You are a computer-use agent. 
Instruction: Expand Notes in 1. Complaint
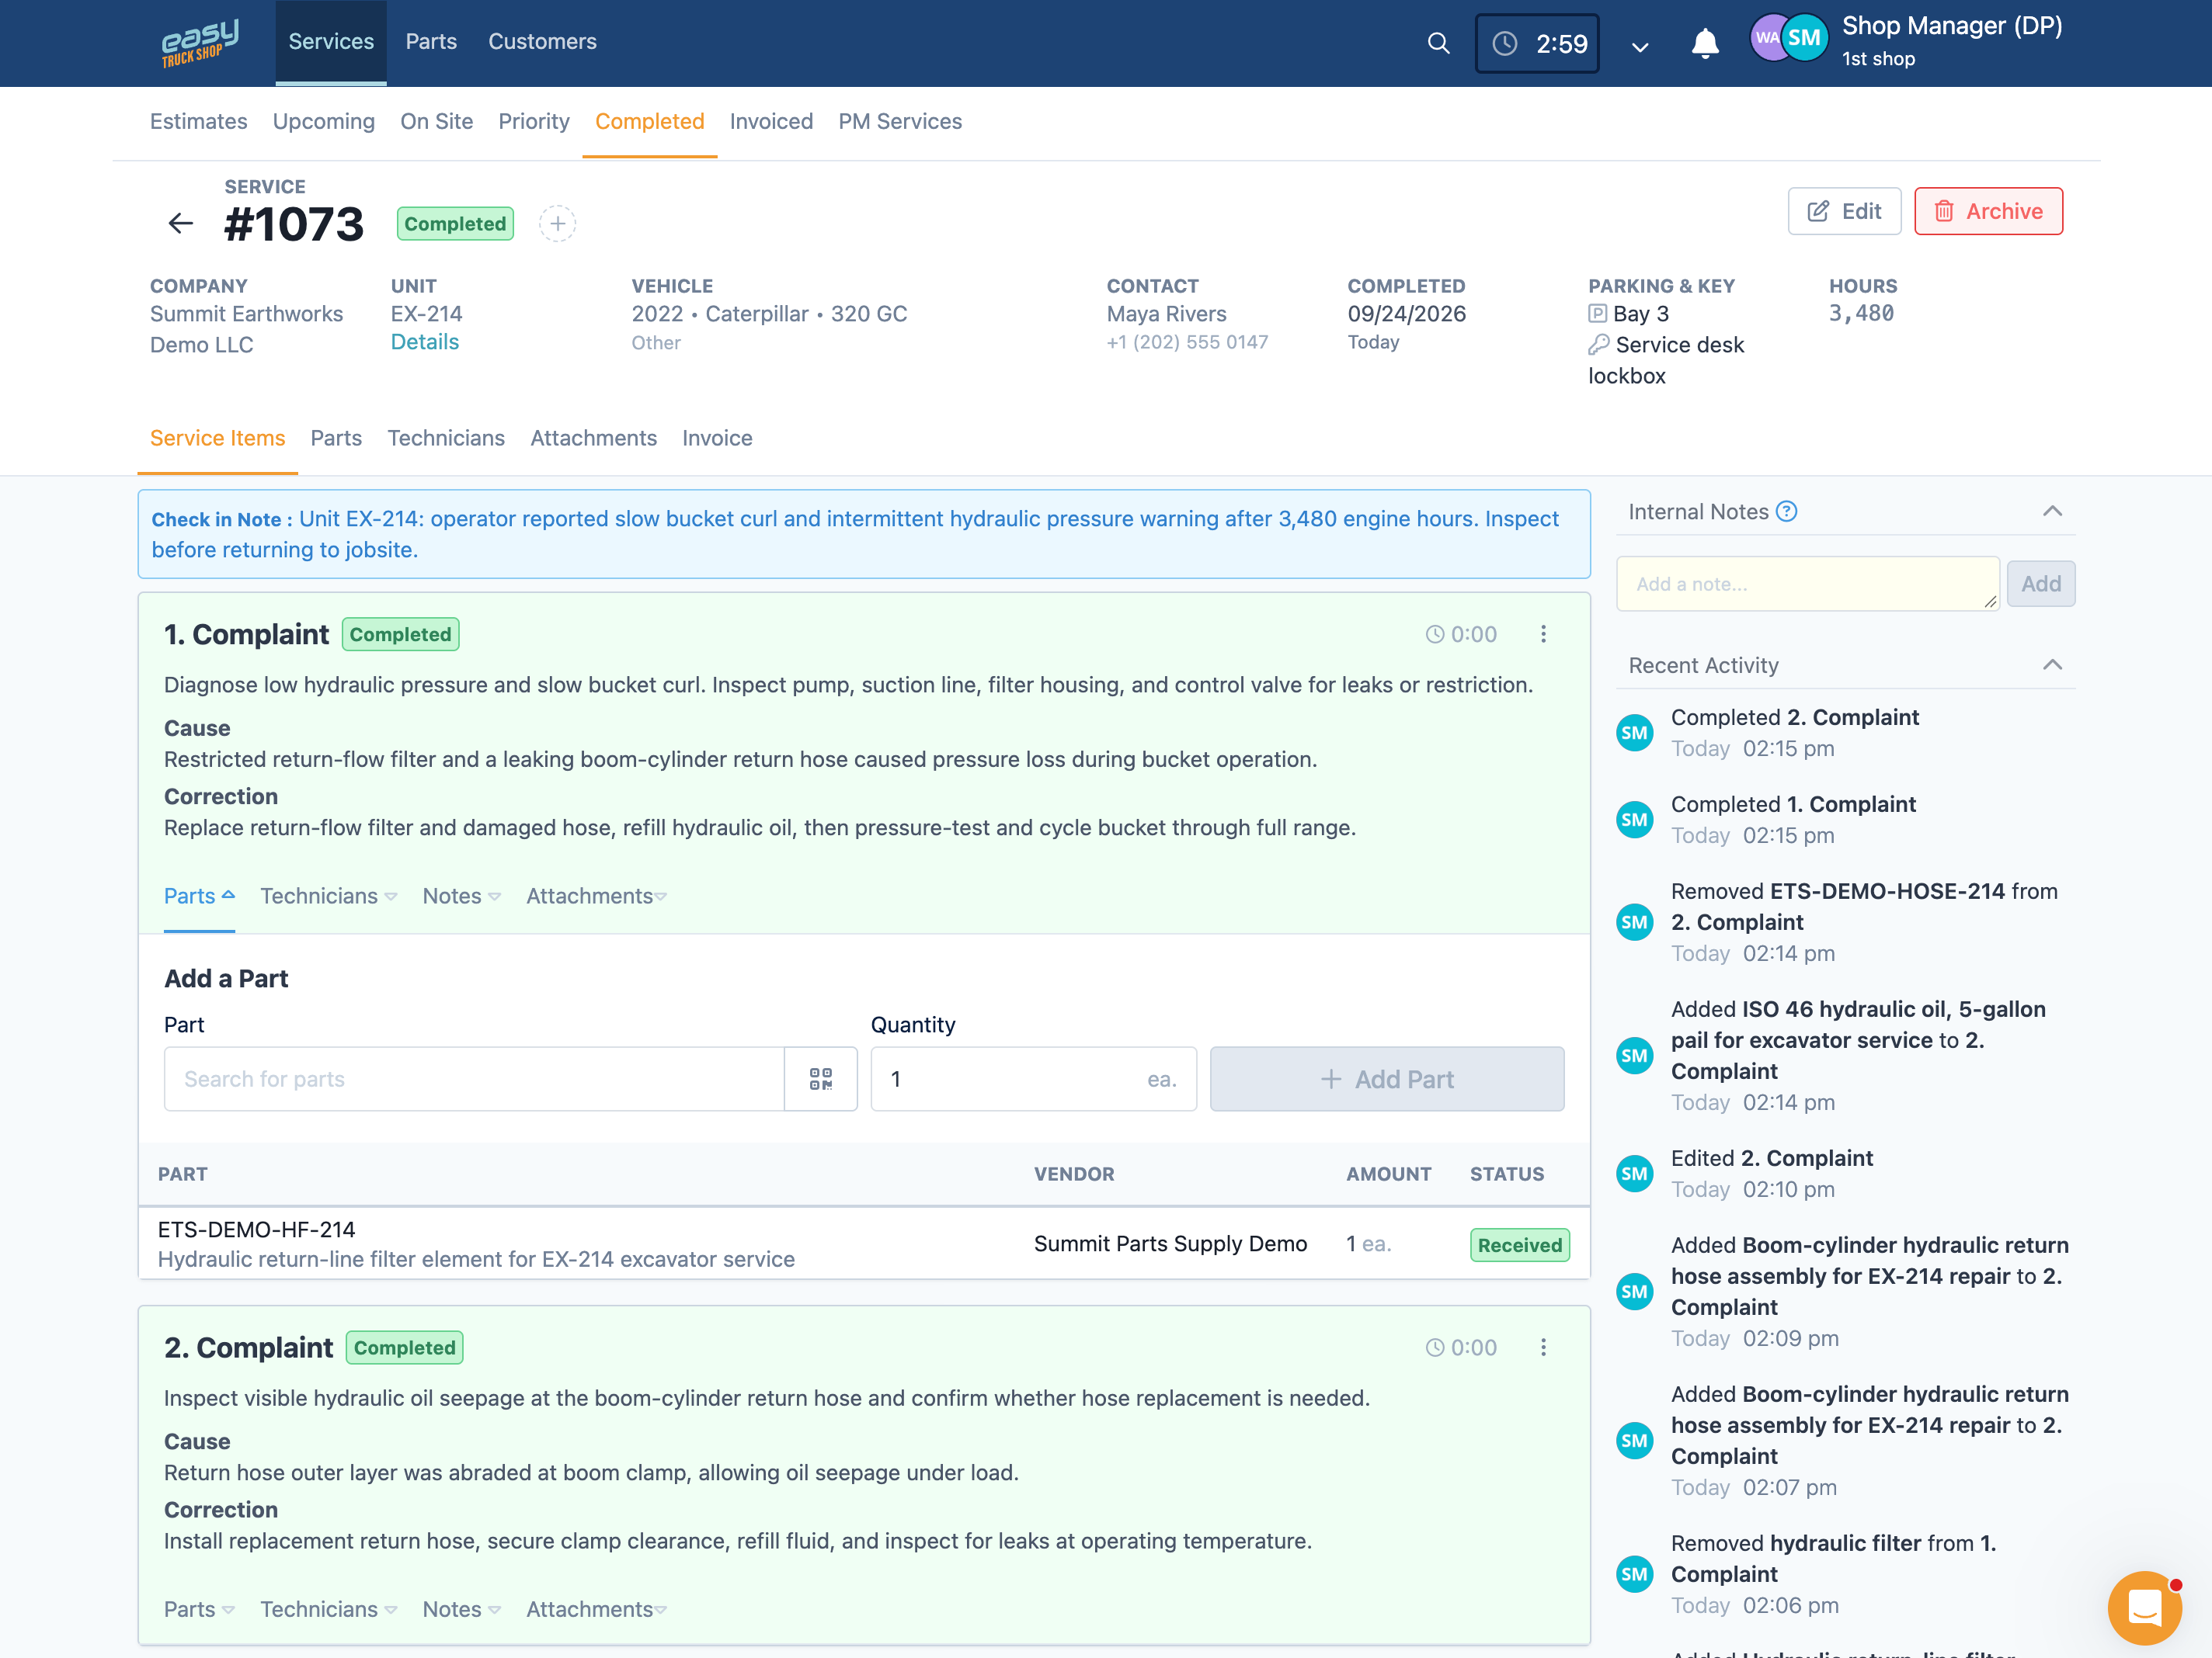[461, 897]
